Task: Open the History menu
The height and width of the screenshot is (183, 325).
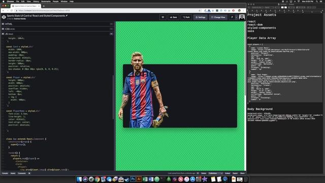Action: tap(36, 2)
